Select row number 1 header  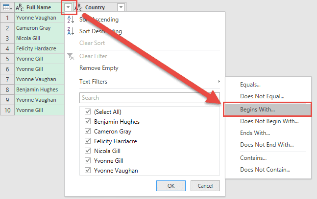click(x=7, y=18)
